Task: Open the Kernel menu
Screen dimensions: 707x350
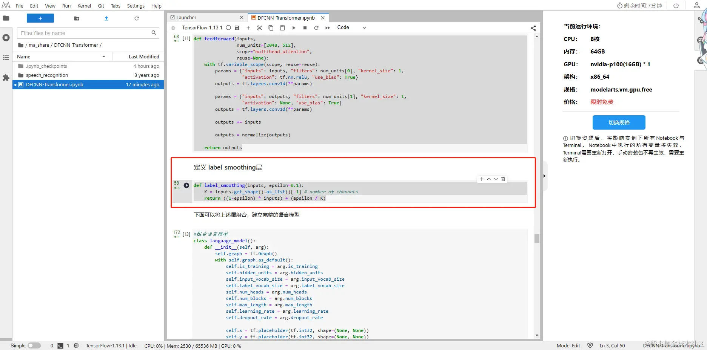Action: click(x=84, y=6)
